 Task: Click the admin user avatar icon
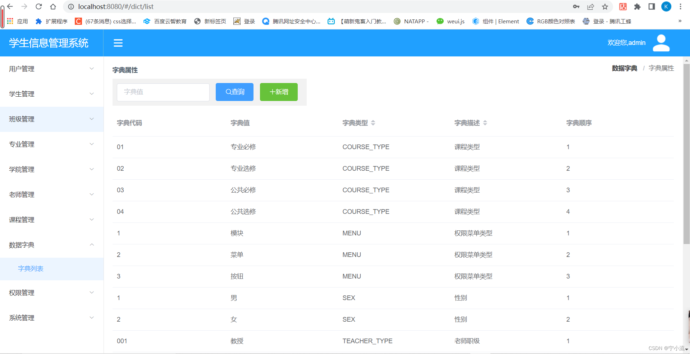pos(661,43)
